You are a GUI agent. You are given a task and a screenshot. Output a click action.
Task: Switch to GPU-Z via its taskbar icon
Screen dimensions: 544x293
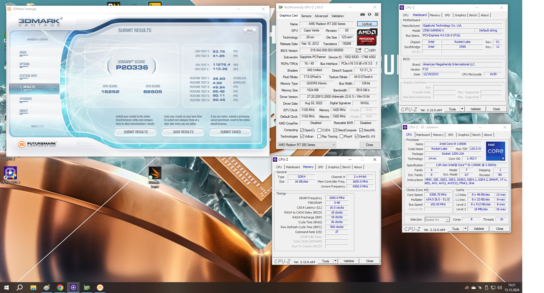pyautogui.click(x=87, y=288)
